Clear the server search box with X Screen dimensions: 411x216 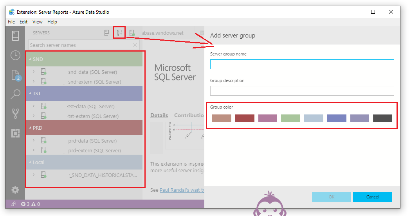pyautogui.click(x=135, y=45)
